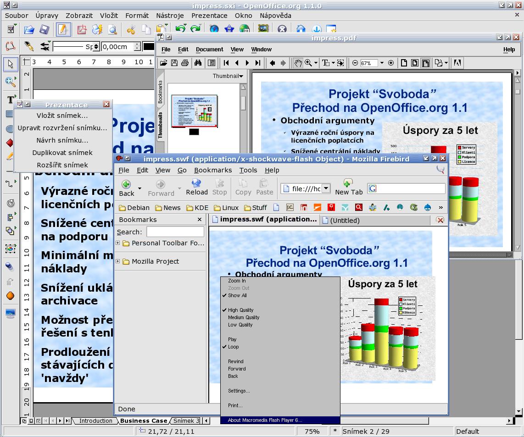Click Reload button in Firebird

point(197,188)
